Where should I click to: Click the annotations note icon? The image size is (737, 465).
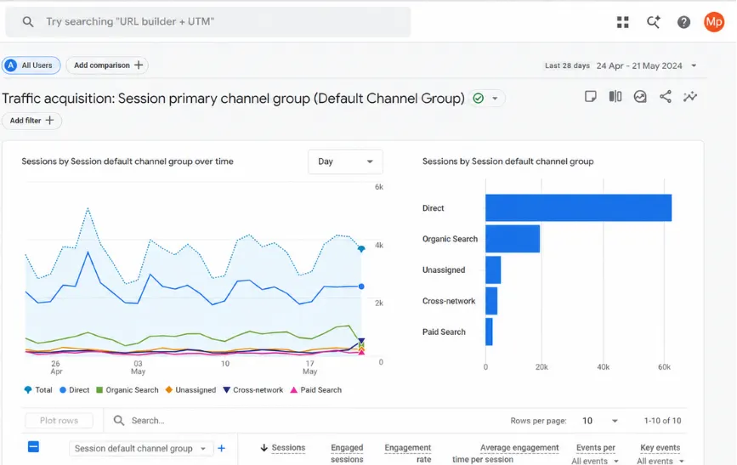590,97
